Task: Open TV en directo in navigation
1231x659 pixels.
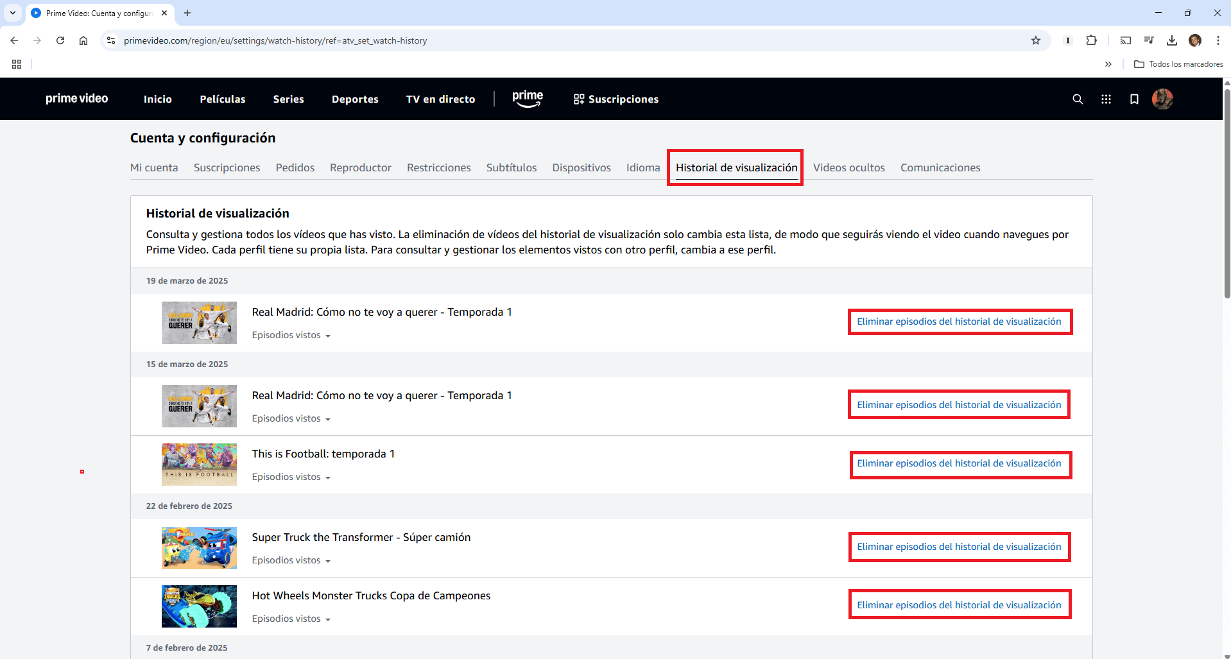Action: (x=441, y=99)
